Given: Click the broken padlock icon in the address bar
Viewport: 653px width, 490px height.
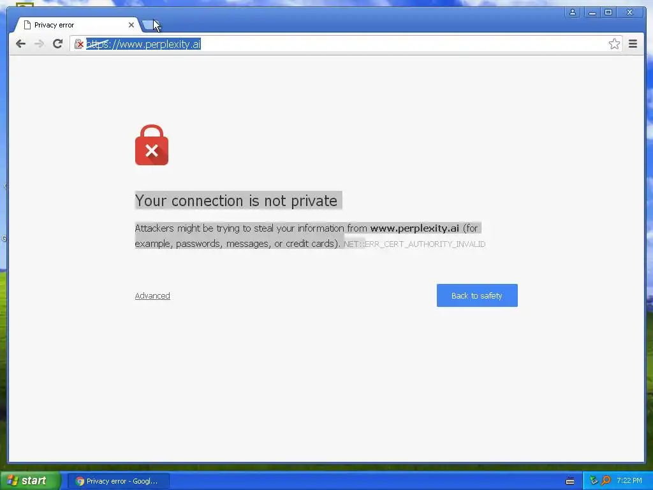Looking at the screenshot, I should click(x=78, y=44).
